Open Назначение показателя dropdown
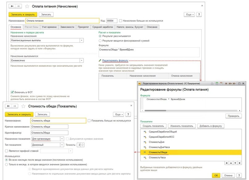 pyautogui.click(x=62, y=139)
